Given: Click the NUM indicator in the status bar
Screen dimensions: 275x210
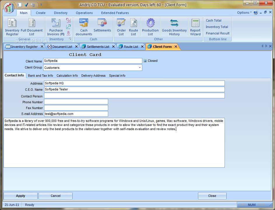Looking at the screenshot, I should coord(251,205).
